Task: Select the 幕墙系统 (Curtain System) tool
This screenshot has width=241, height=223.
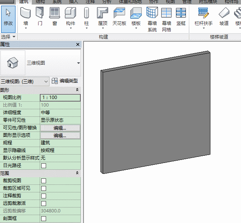Action: pos(152,19)
